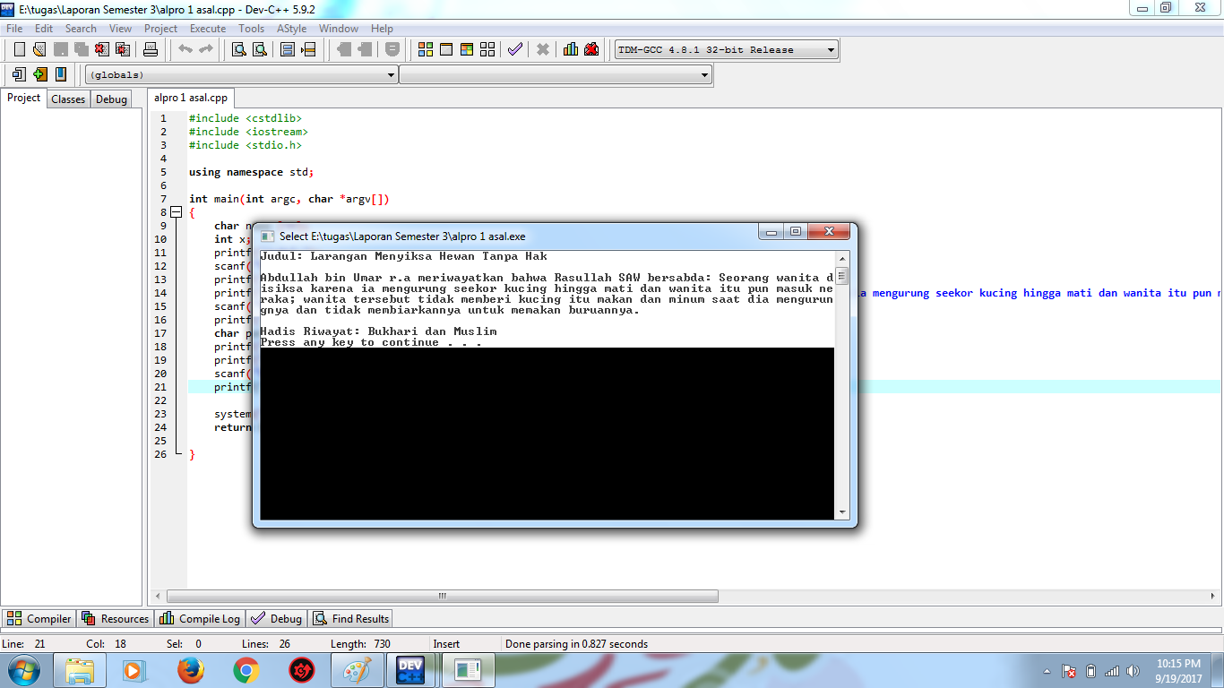The width and height of the screenshot is (1224, 688).
Task: Open the Debug tab in the bottom panel
Action: pyautogui.click(x=277, y=618)
